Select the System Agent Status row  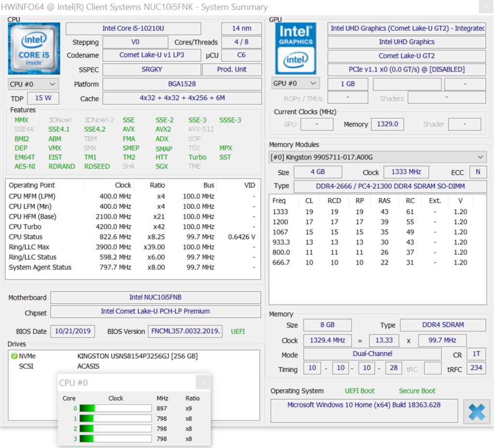coord(133,267)
